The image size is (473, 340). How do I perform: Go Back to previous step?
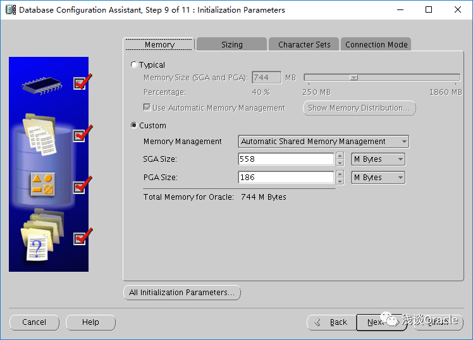(x=332, y=322)
